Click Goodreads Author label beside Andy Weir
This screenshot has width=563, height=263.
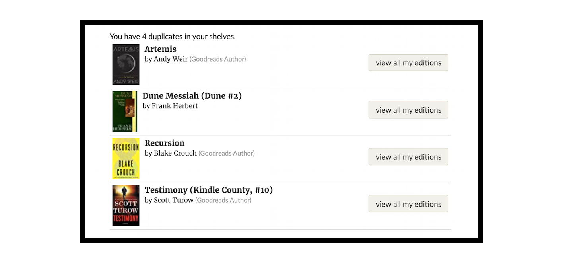[217, 59]
